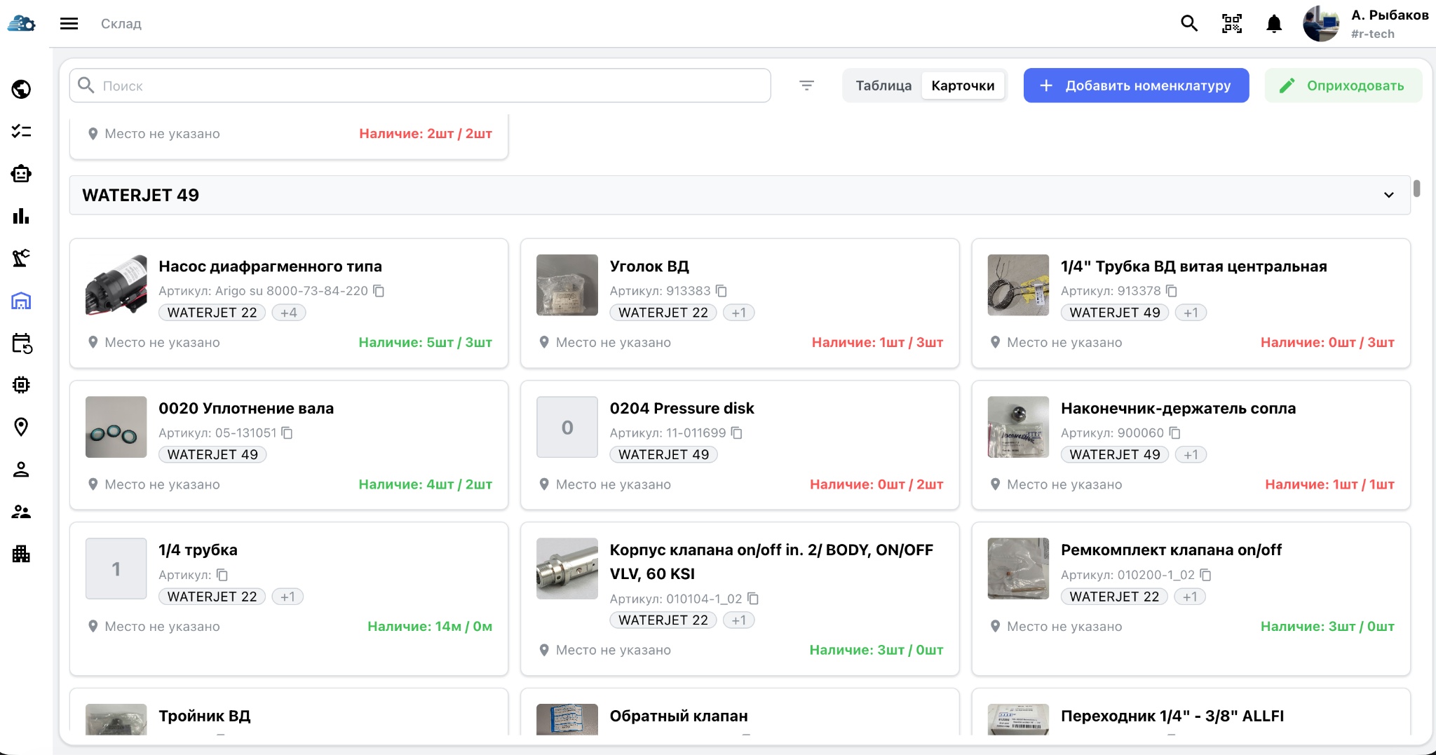Click the cloud-gear app logo
The width and height of the screenshot is (1436, 755).
(x=21, y=24)
